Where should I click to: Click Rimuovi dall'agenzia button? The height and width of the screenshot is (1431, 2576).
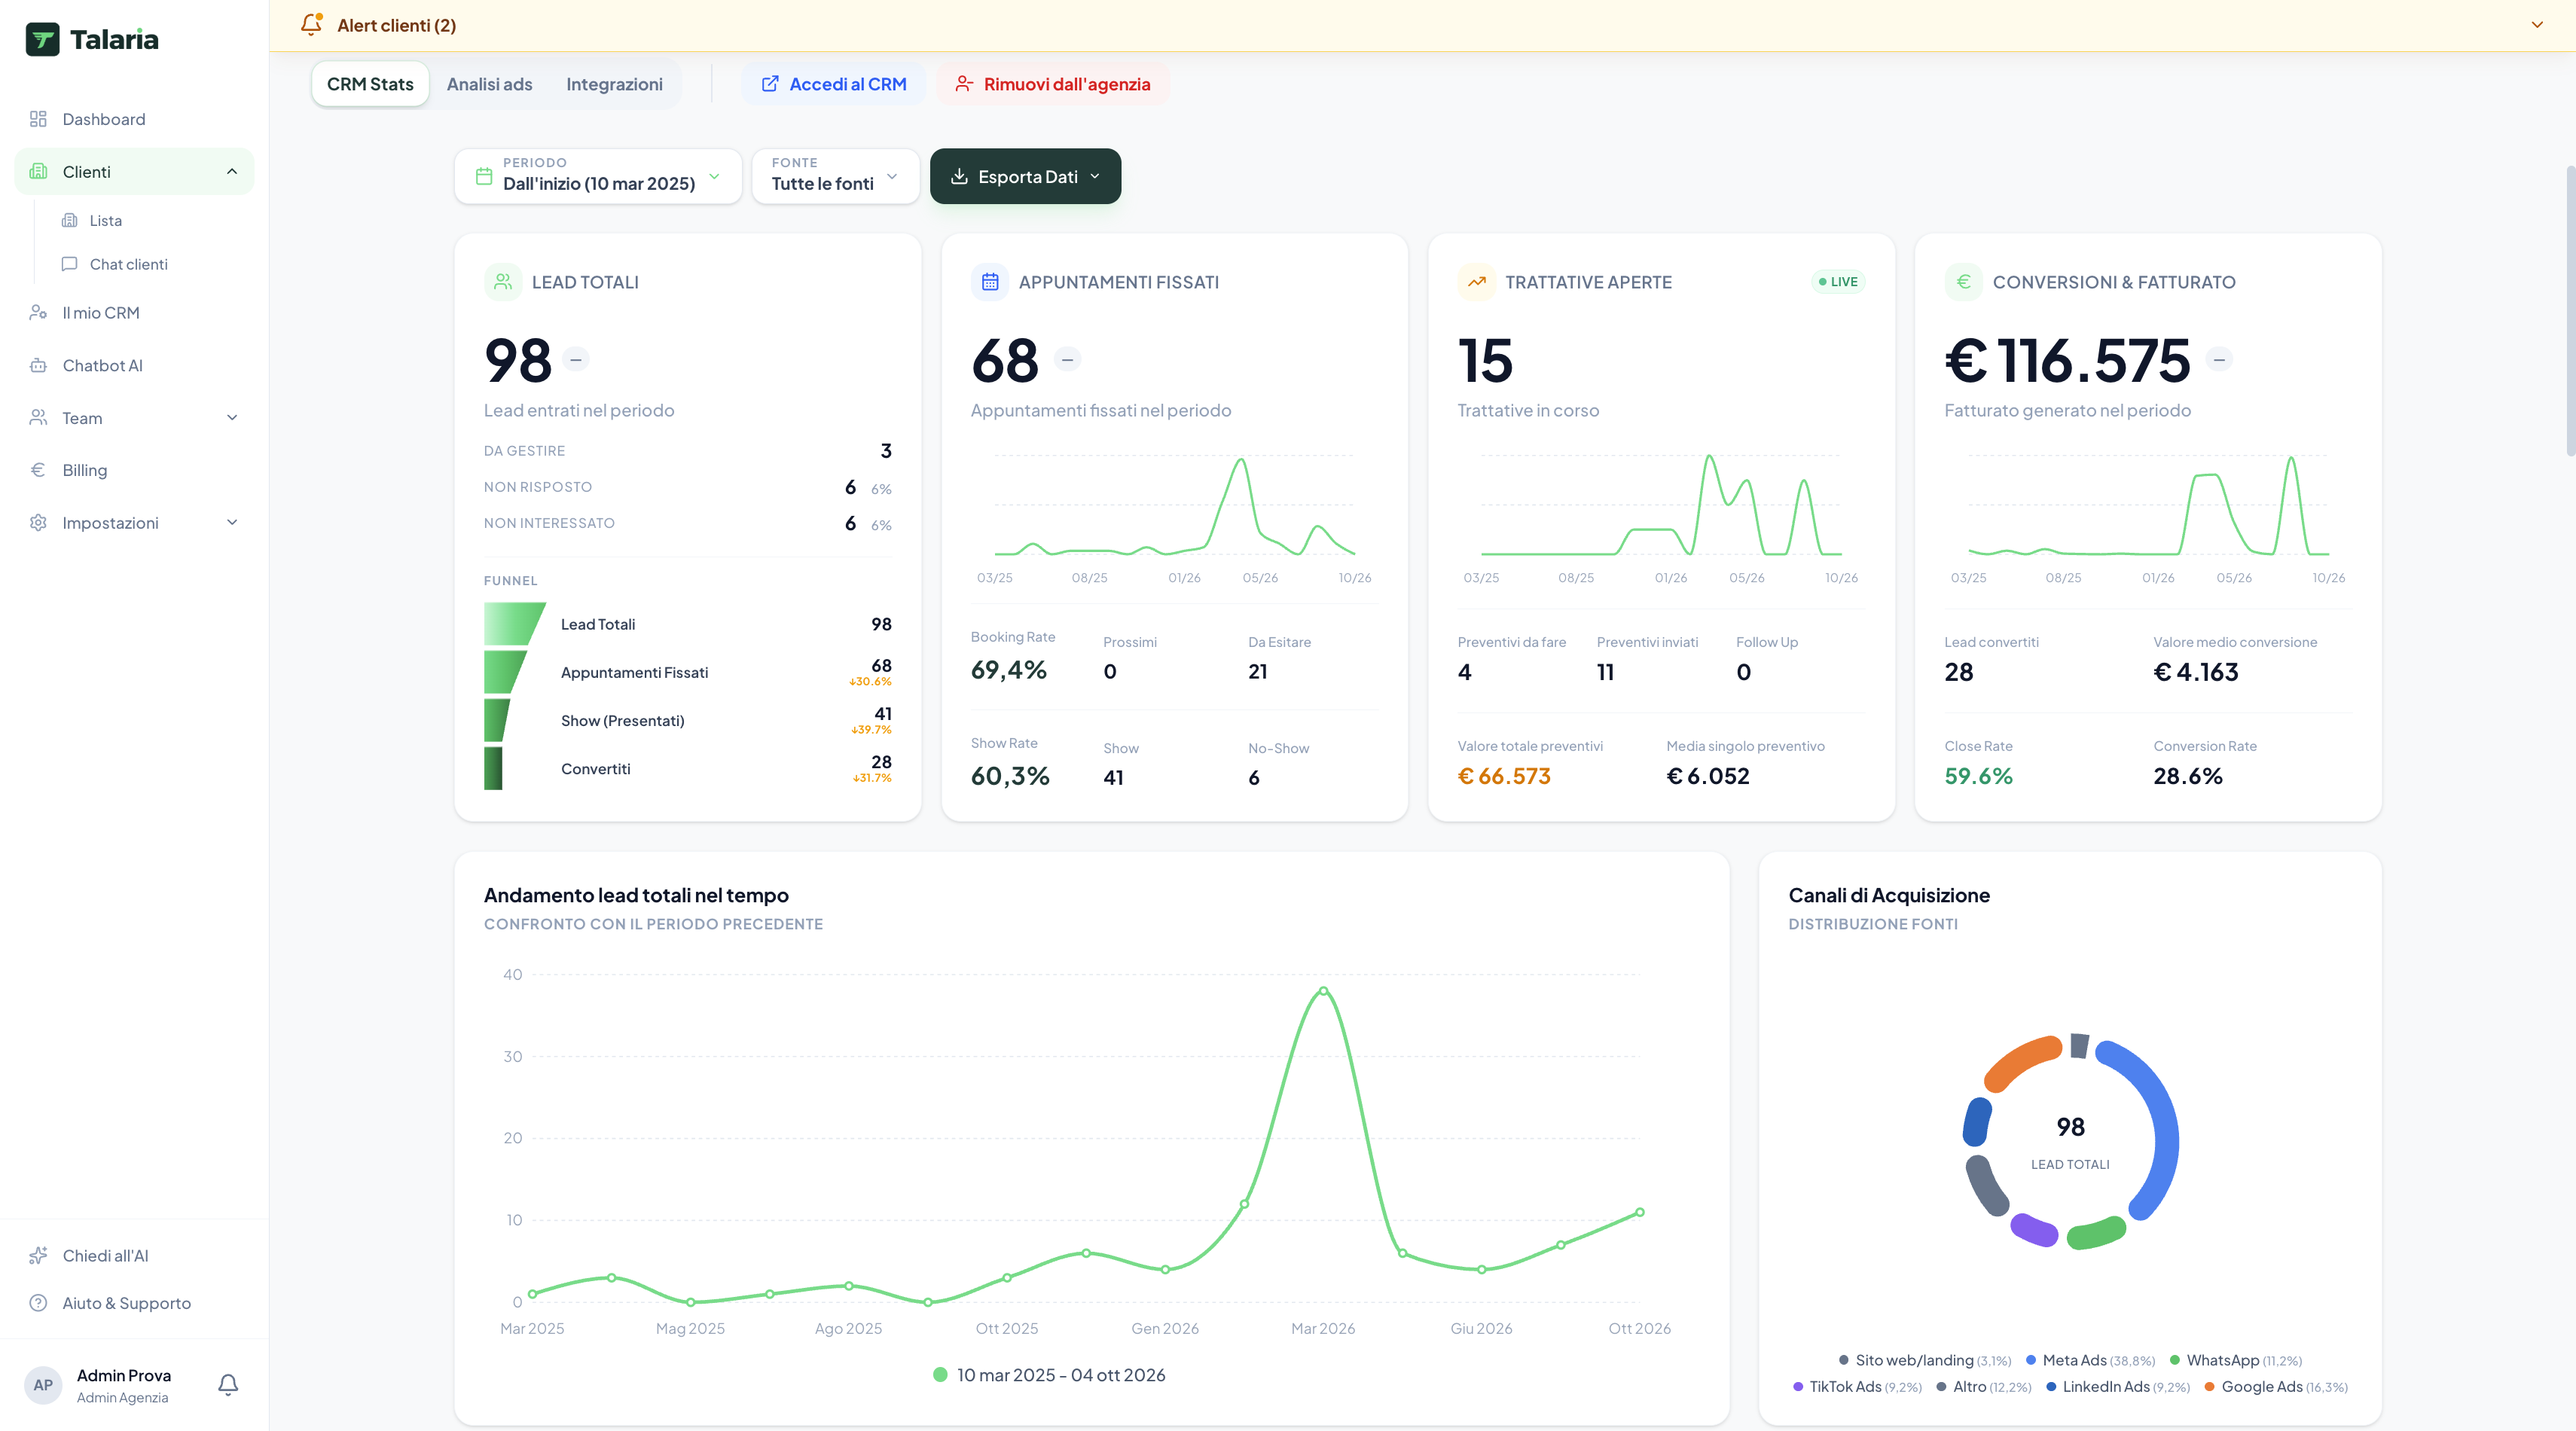(1053, 84)
